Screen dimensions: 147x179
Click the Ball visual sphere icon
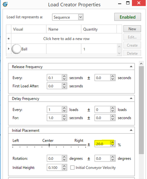click(16, 49)
